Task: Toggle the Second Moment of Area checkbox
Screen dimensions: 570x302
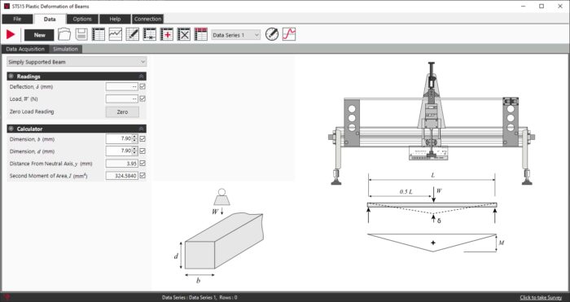Action: 142,176
